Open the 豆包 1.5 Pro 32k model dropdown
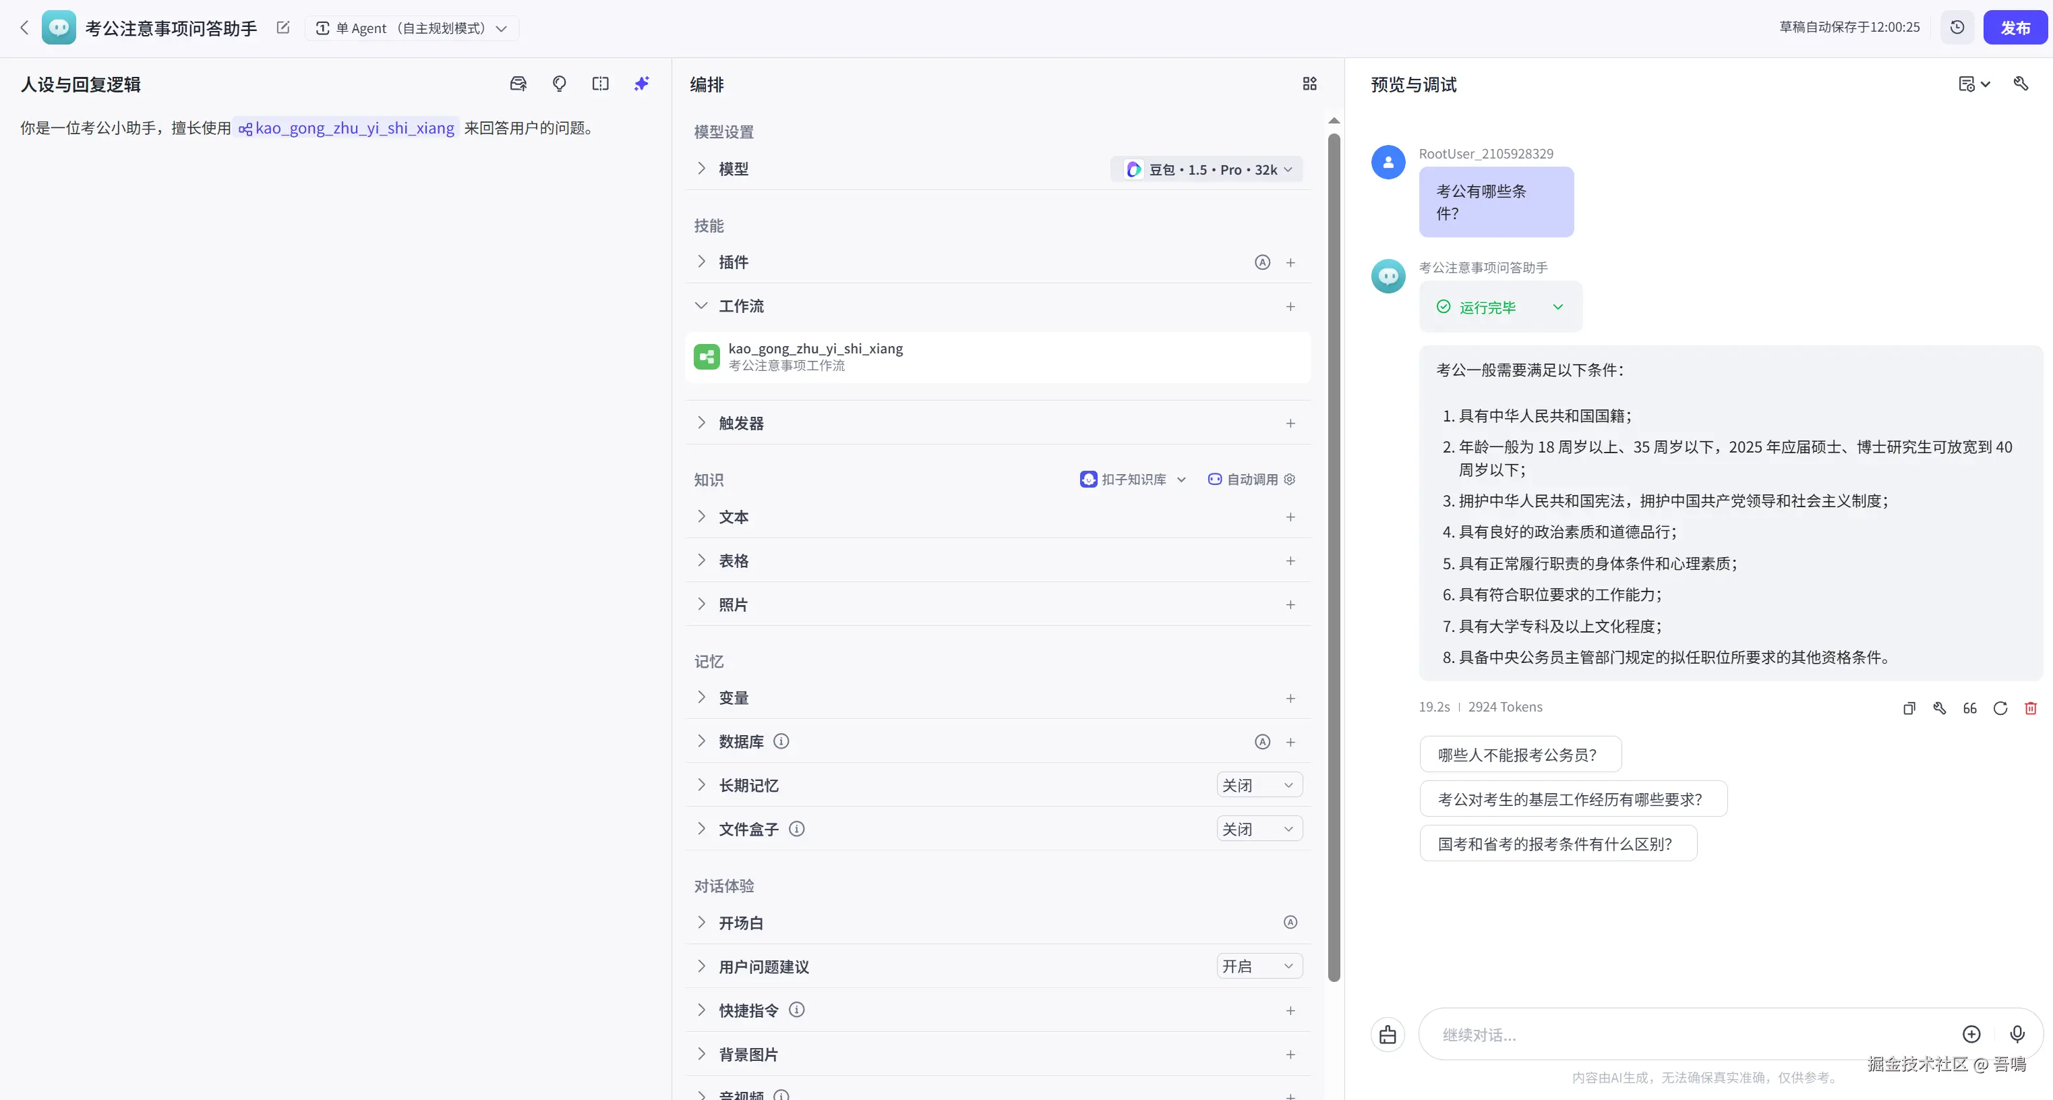The image size is (2053, 1100). [x=1207, y=169]
